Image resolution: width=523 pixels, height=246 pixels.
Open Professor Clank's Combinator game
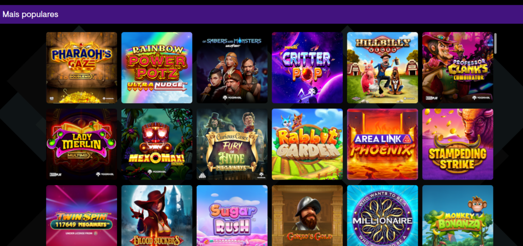(458, 68)
